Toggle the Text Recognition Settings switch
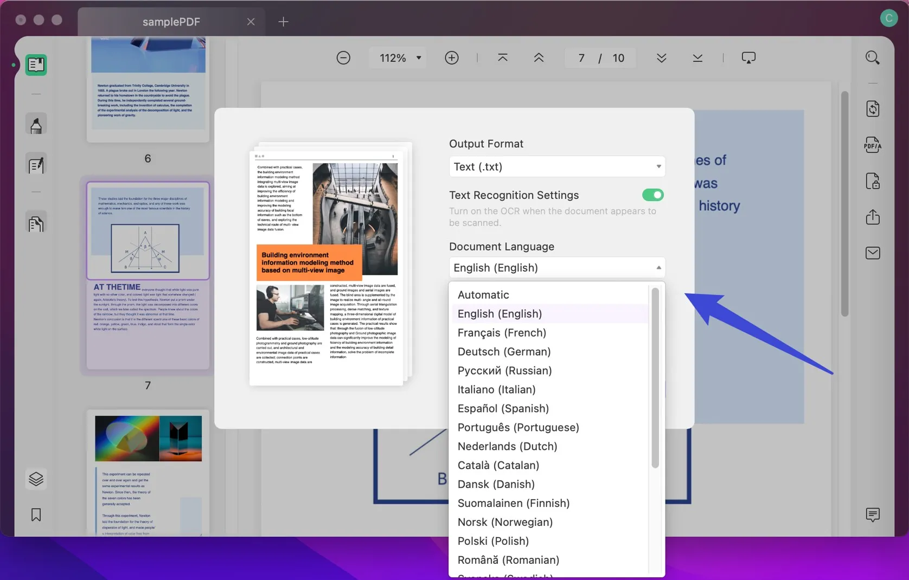The width and height of the screenshot is (909, 580). pos(652,195)
